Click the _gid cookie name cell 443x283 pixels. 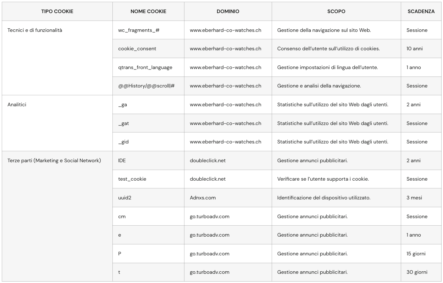123,142
